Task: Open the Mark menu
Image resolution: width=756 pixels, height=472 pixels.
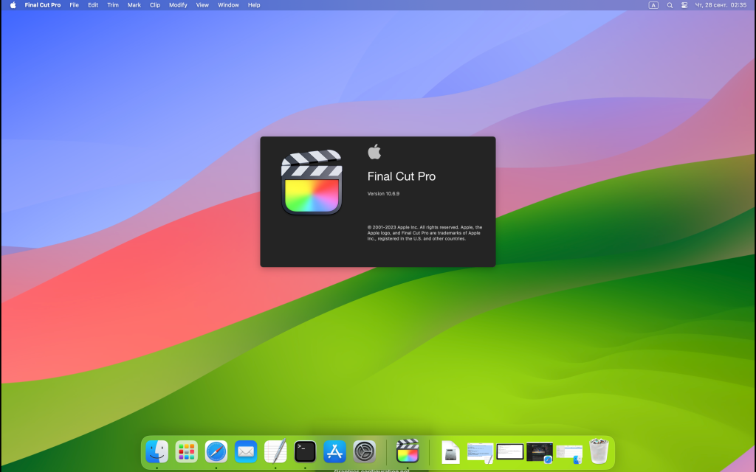Action: [134, 5]
